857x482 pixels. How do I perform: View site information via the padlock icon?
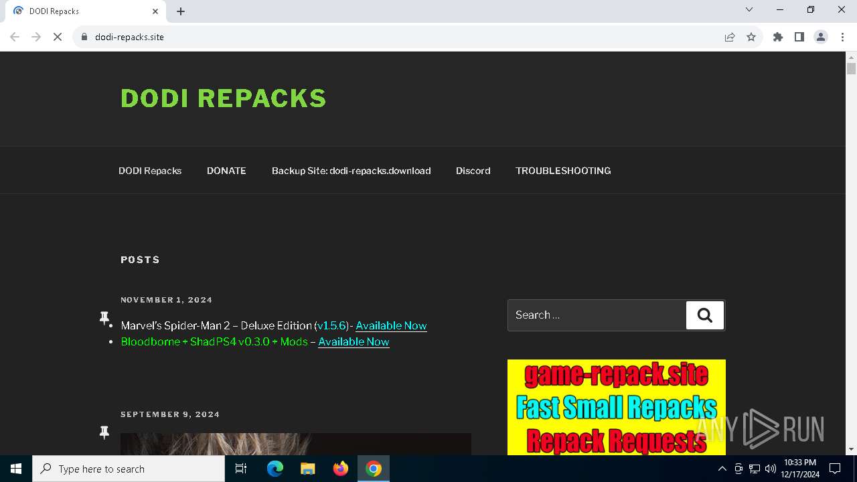pos(84,37)
